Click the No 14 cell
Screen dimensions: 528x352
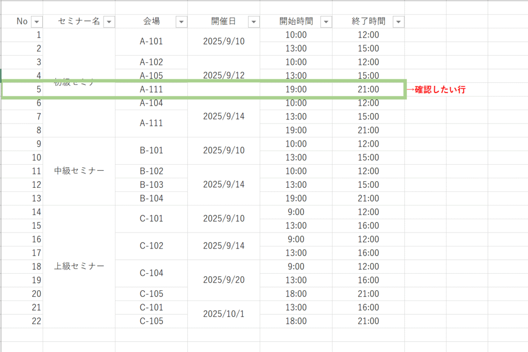tap(22, 212)
